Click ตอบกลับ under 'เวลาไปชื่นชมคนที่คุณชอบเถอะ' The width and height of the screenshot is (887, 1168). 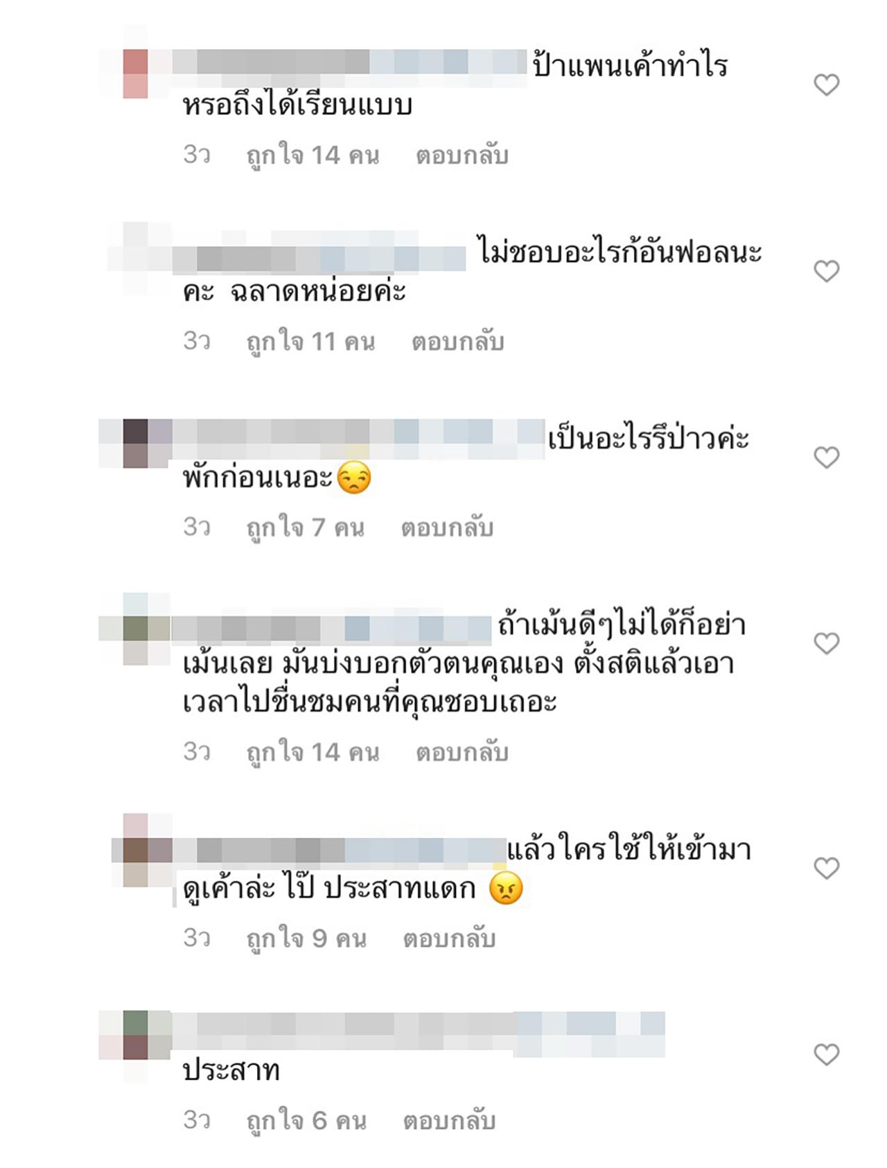point(462,752)
